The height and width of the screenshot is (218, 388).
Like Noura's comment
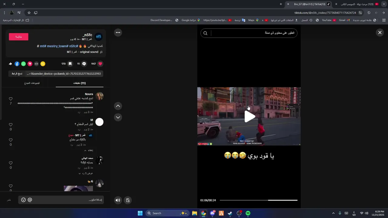pyautogui.click(x=11, y=99)
